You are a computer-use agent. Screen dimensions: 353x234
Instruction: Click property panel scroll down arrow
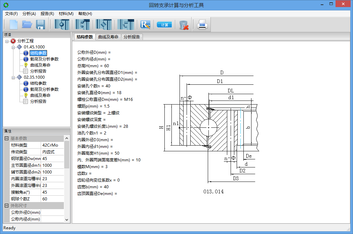coord(67,220)
